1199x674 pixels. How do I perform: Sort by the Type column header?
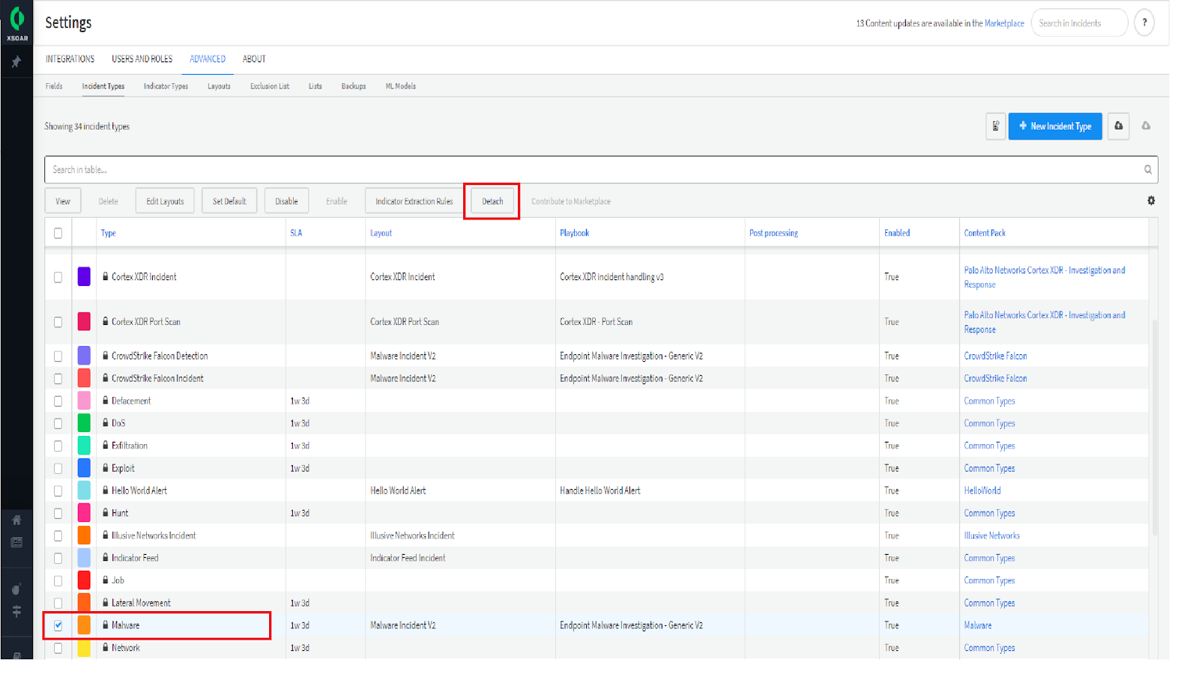pos(108,233)
